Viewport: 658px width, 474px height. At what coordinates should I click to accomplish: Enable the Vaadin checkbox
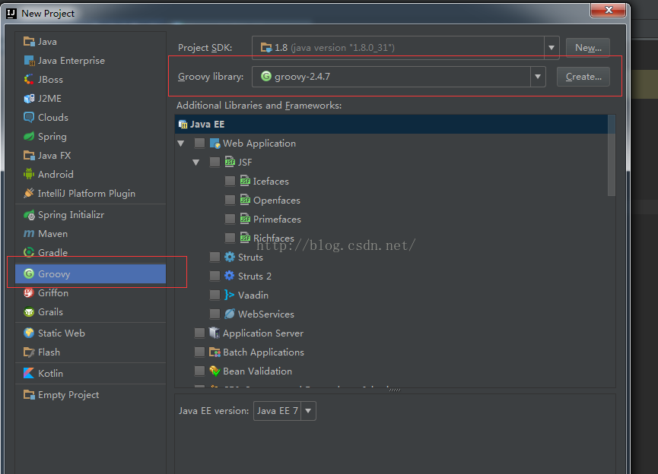(215, 295)
